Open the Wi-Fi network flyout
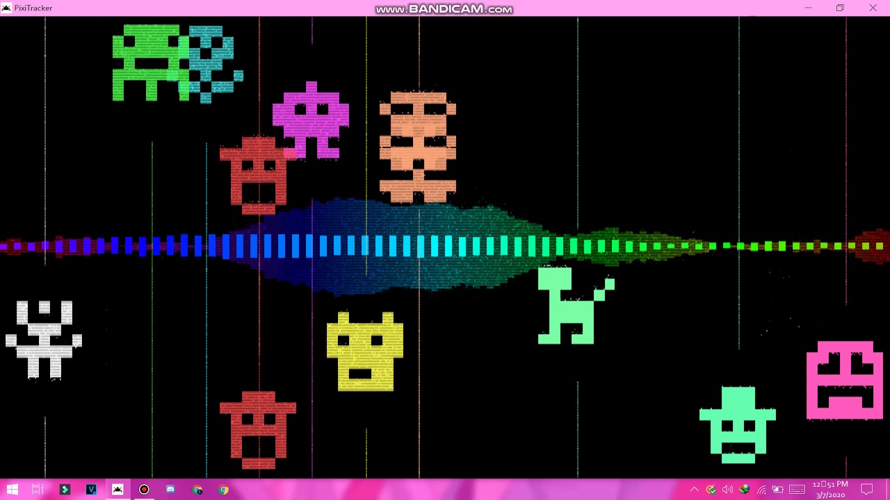The width and height of the screenshot is (890, 500). (761, 490)
